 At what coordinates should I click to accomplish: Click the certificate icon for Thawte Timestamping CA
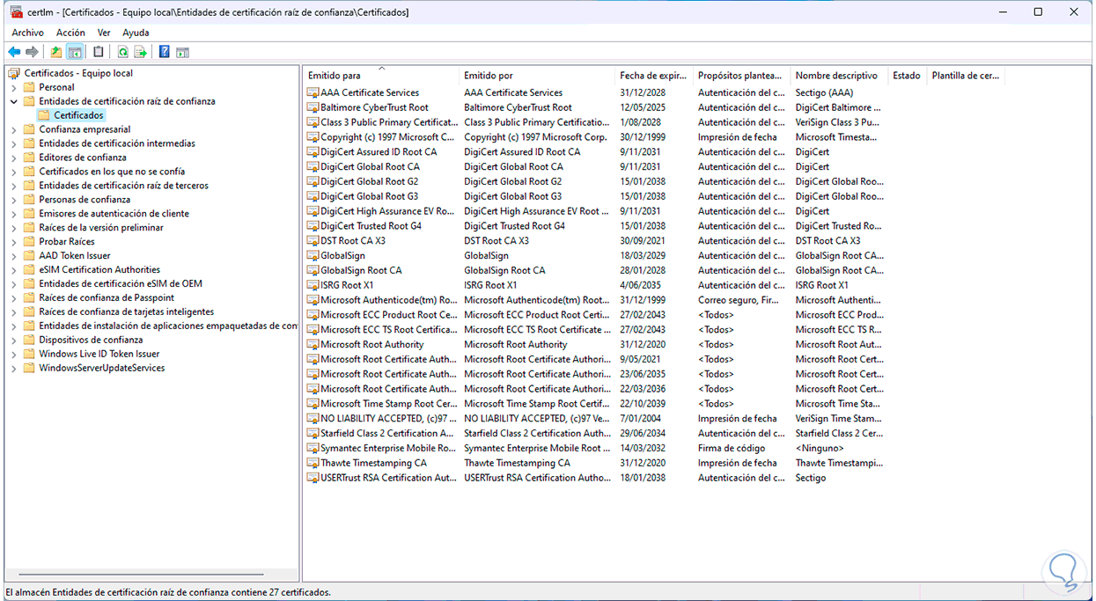tap(313, 463)
